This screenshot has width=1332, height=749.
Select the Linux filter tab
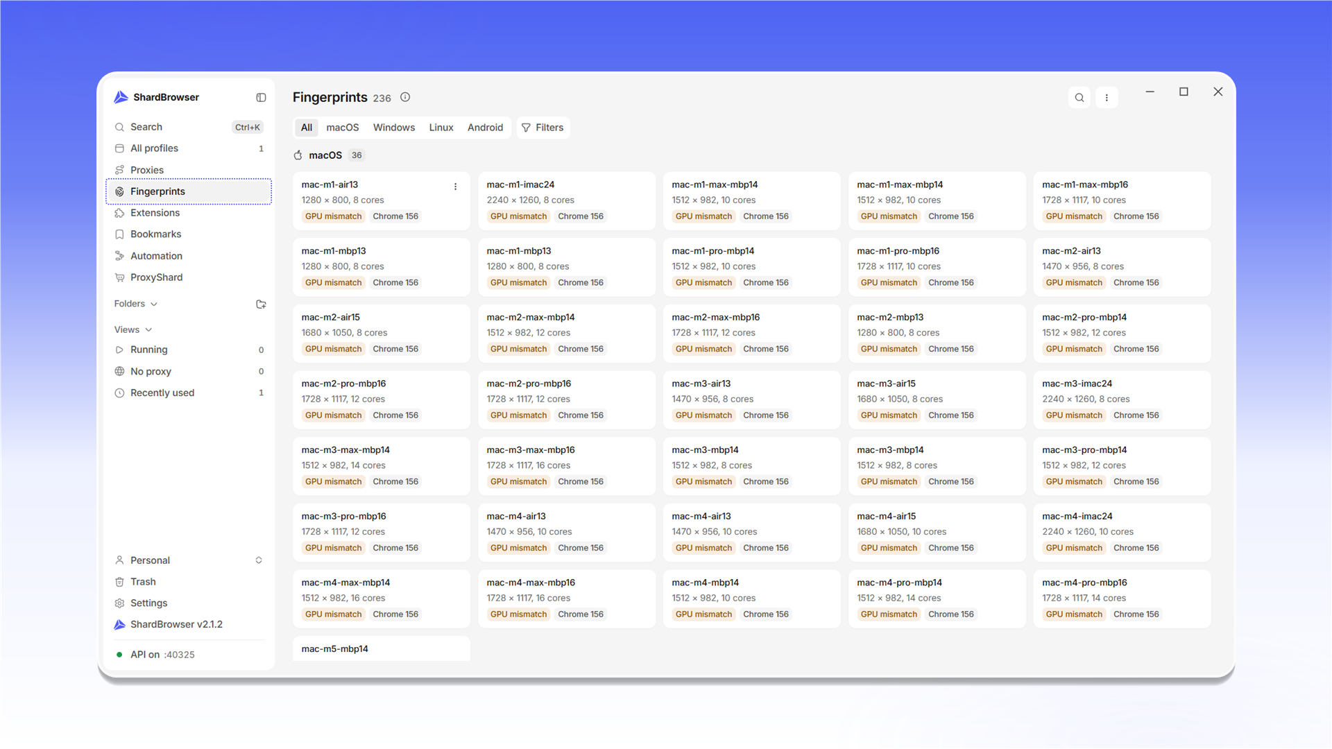(x=441, y=128)
